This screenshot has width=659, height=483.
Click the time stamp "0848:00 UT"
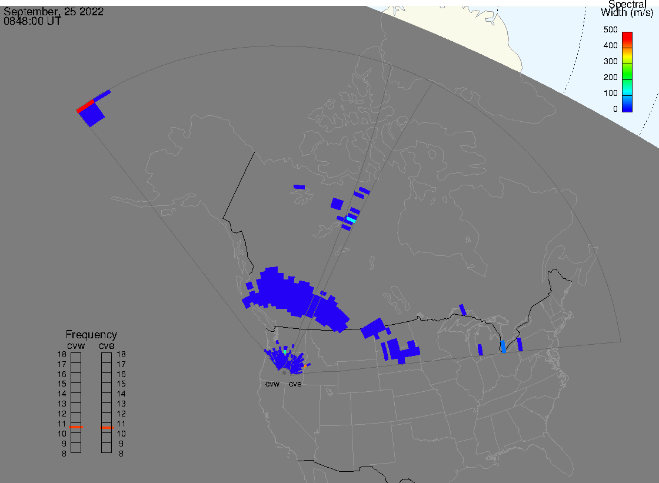point(32,21)
